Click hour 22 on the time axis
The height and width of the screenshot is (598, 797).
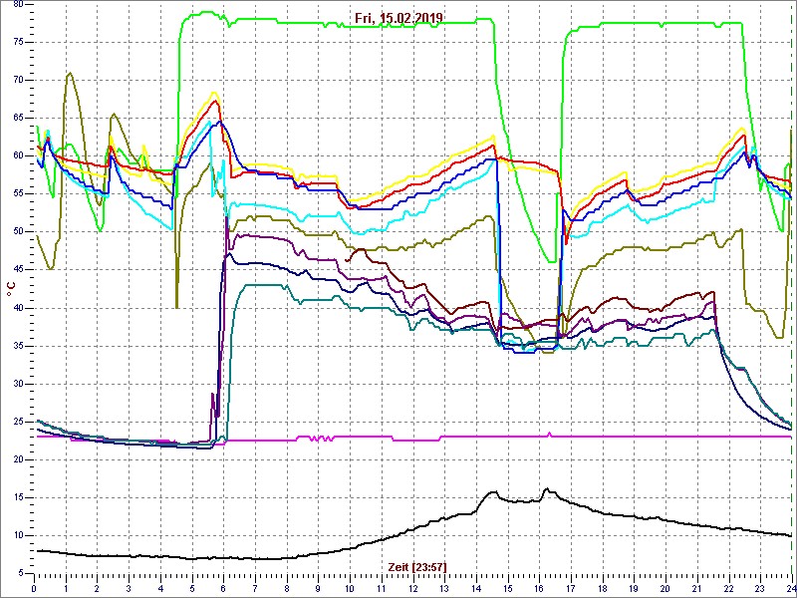click(729, 586)
